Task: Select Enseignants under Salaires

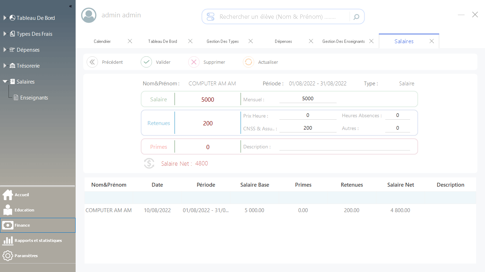Action: (x=34, y=98)
